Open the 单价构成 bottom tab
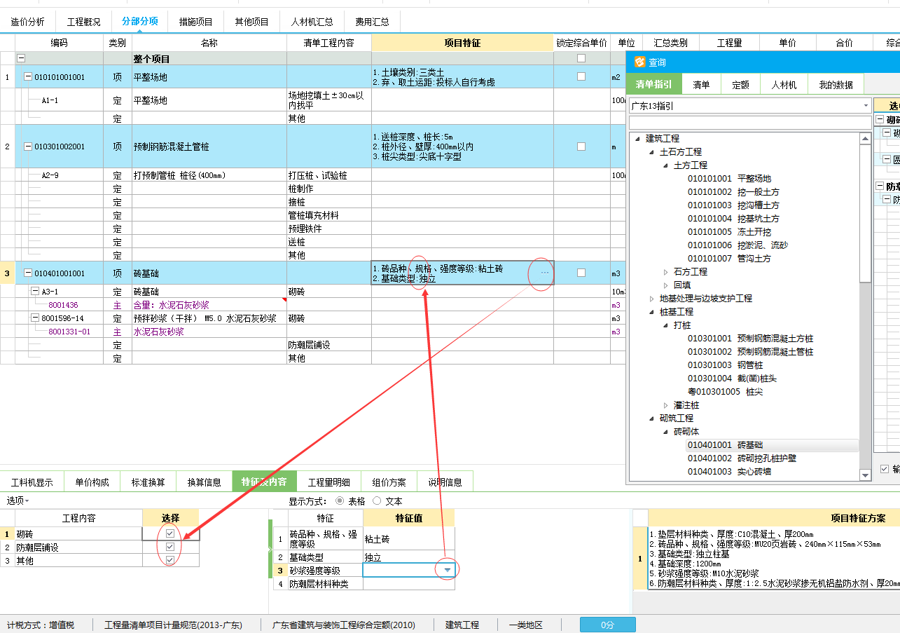900x633 pixels. tap(92, 482)
